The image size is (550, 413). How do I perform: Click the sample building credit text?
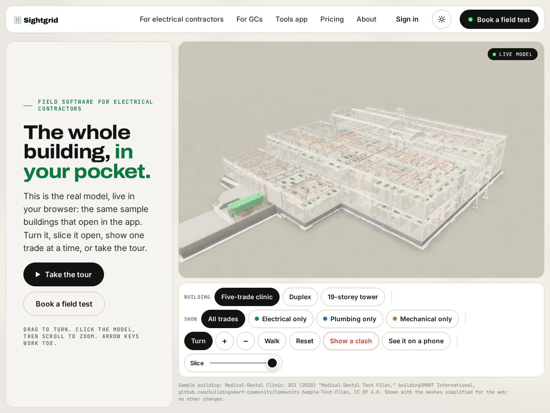click(x=343, y=392)
